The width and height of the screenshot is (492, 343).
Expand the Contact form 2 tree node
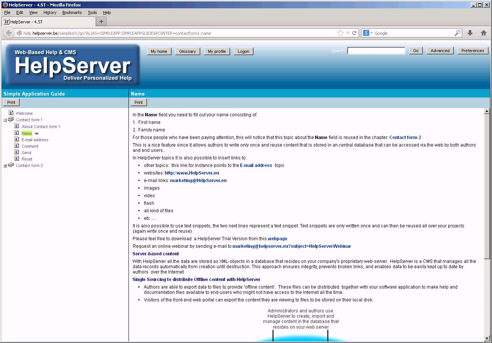click(4, 165)
